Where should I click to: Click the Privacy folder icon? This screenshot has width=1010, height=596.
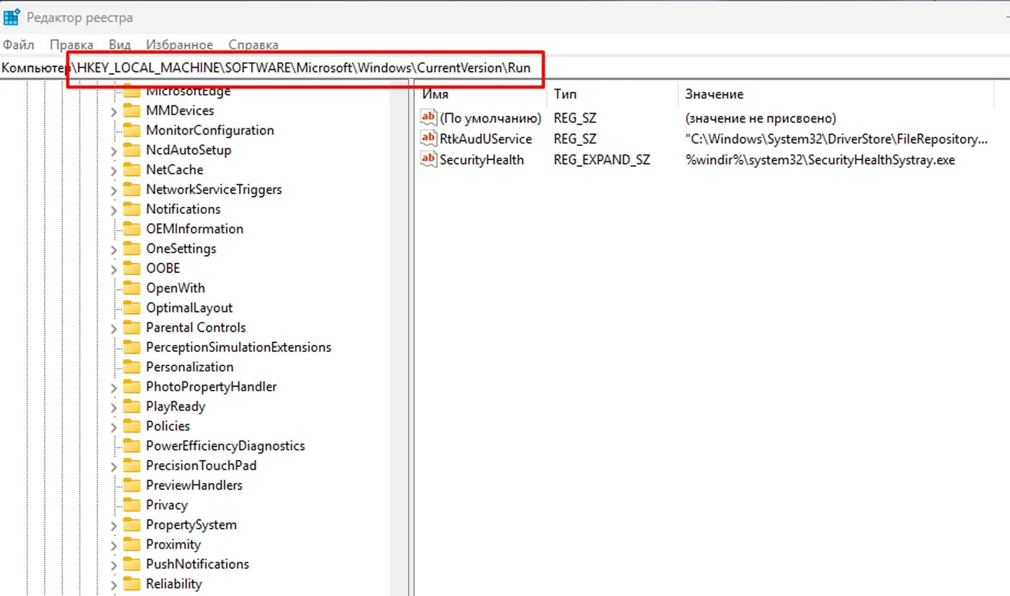(x=132, y=505)
